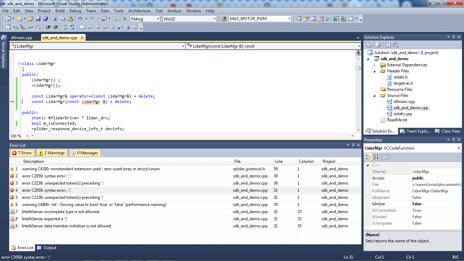
Task: Open the Find in Files icon
Action: (x=299, y=19)
